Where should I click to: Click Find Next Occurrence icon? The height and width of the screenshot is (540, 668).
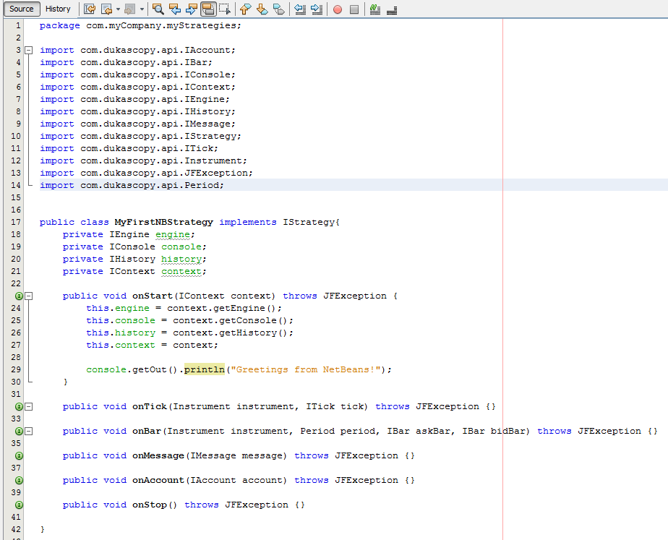point(192,9)
